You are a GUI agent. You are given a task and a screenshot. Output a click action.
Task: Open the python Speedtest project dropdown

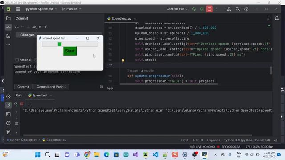click(x=41, y=9)
